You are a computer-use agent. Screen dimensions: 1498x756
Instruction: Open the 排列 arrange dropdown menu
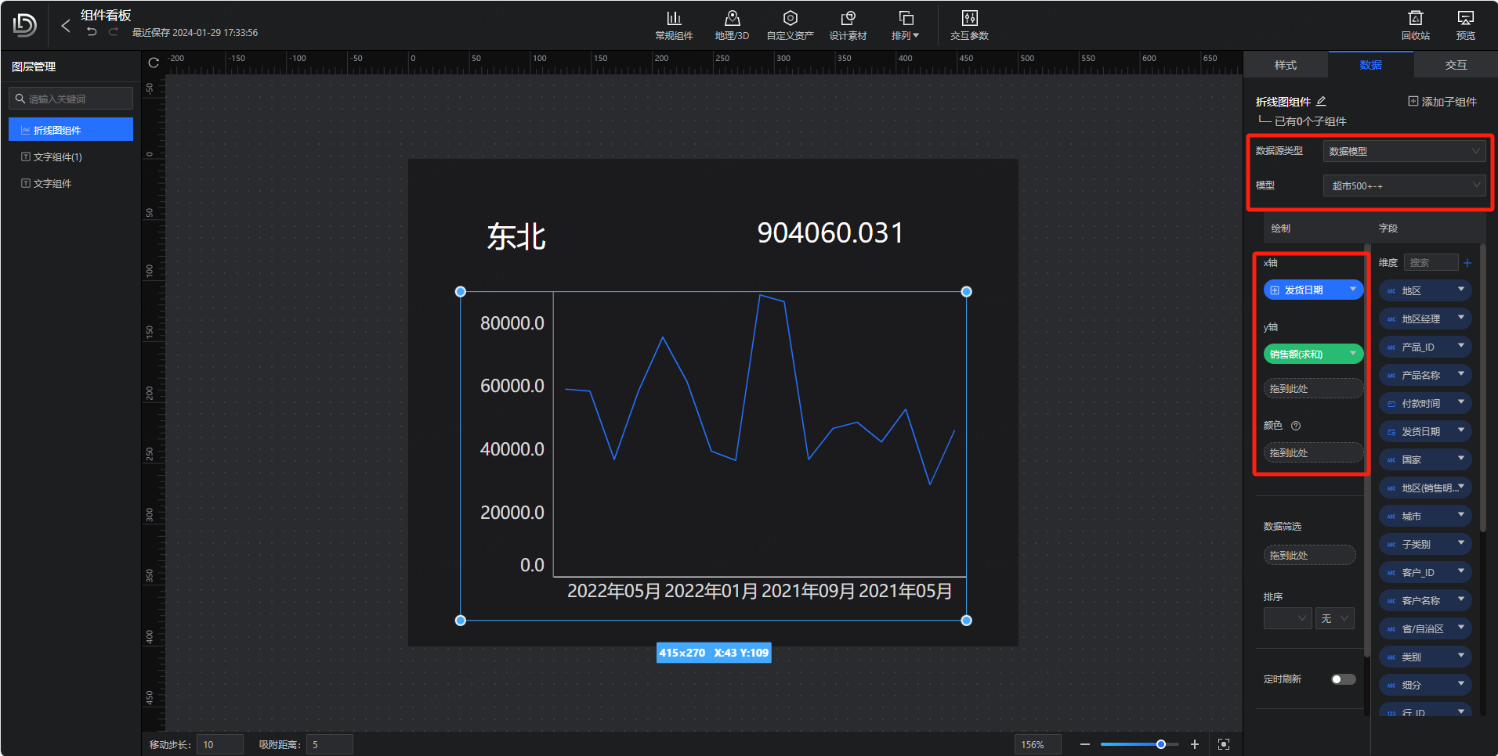pos(906,24)
